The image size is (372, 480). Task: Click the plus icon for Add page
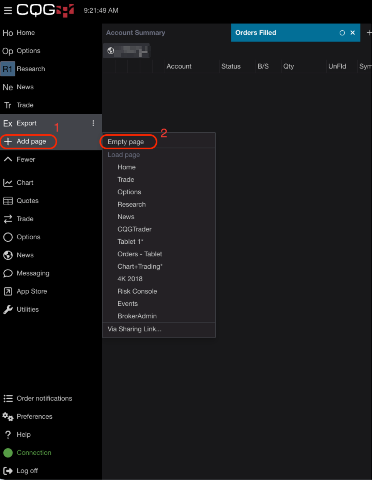pos(8,141)
